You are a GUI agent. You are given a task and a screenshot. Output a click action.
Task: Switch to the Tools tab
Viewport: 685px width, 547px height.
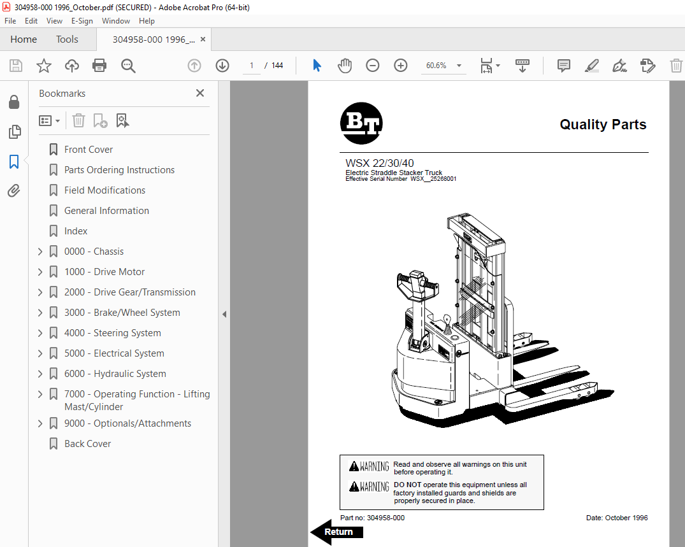click(x=67, y=39)
